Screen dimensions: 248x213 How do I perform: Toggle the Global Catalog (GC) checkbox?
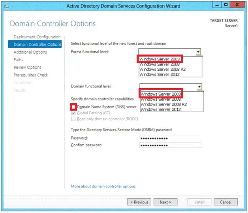(x=73, y=113)
